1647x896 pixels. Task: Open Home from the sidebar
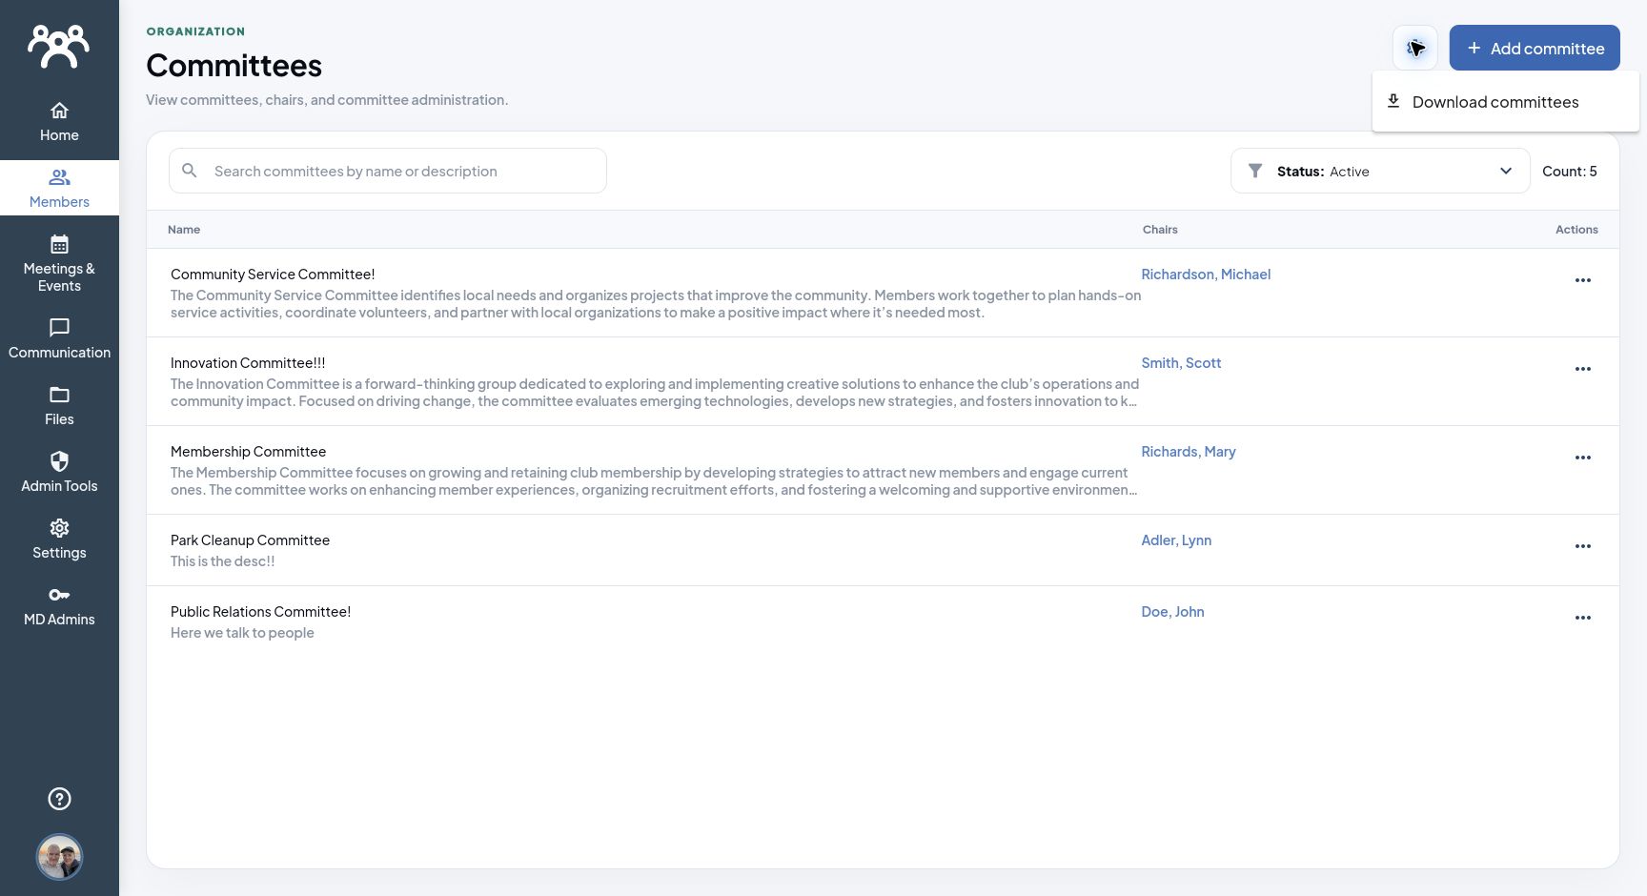click(x=59, y=122)
